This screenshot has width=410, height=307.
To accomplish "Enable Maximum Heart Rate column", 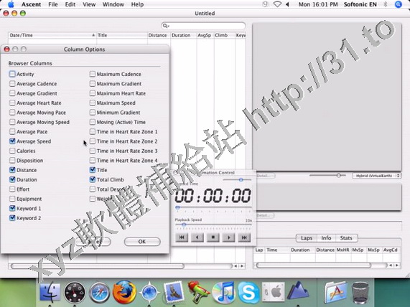I will coord(93,93).
